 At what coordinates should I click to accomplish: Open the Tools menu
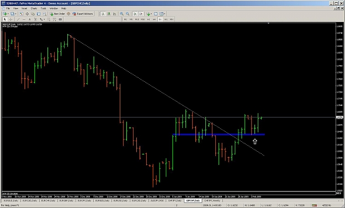pos(44,8)
